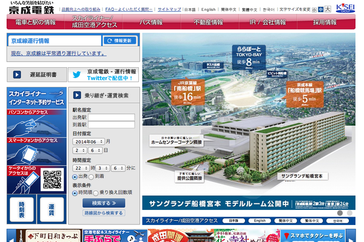Click the 京成電鉄 site logo
The width and height of the screenshot is (364, 242).
[32, 7]
